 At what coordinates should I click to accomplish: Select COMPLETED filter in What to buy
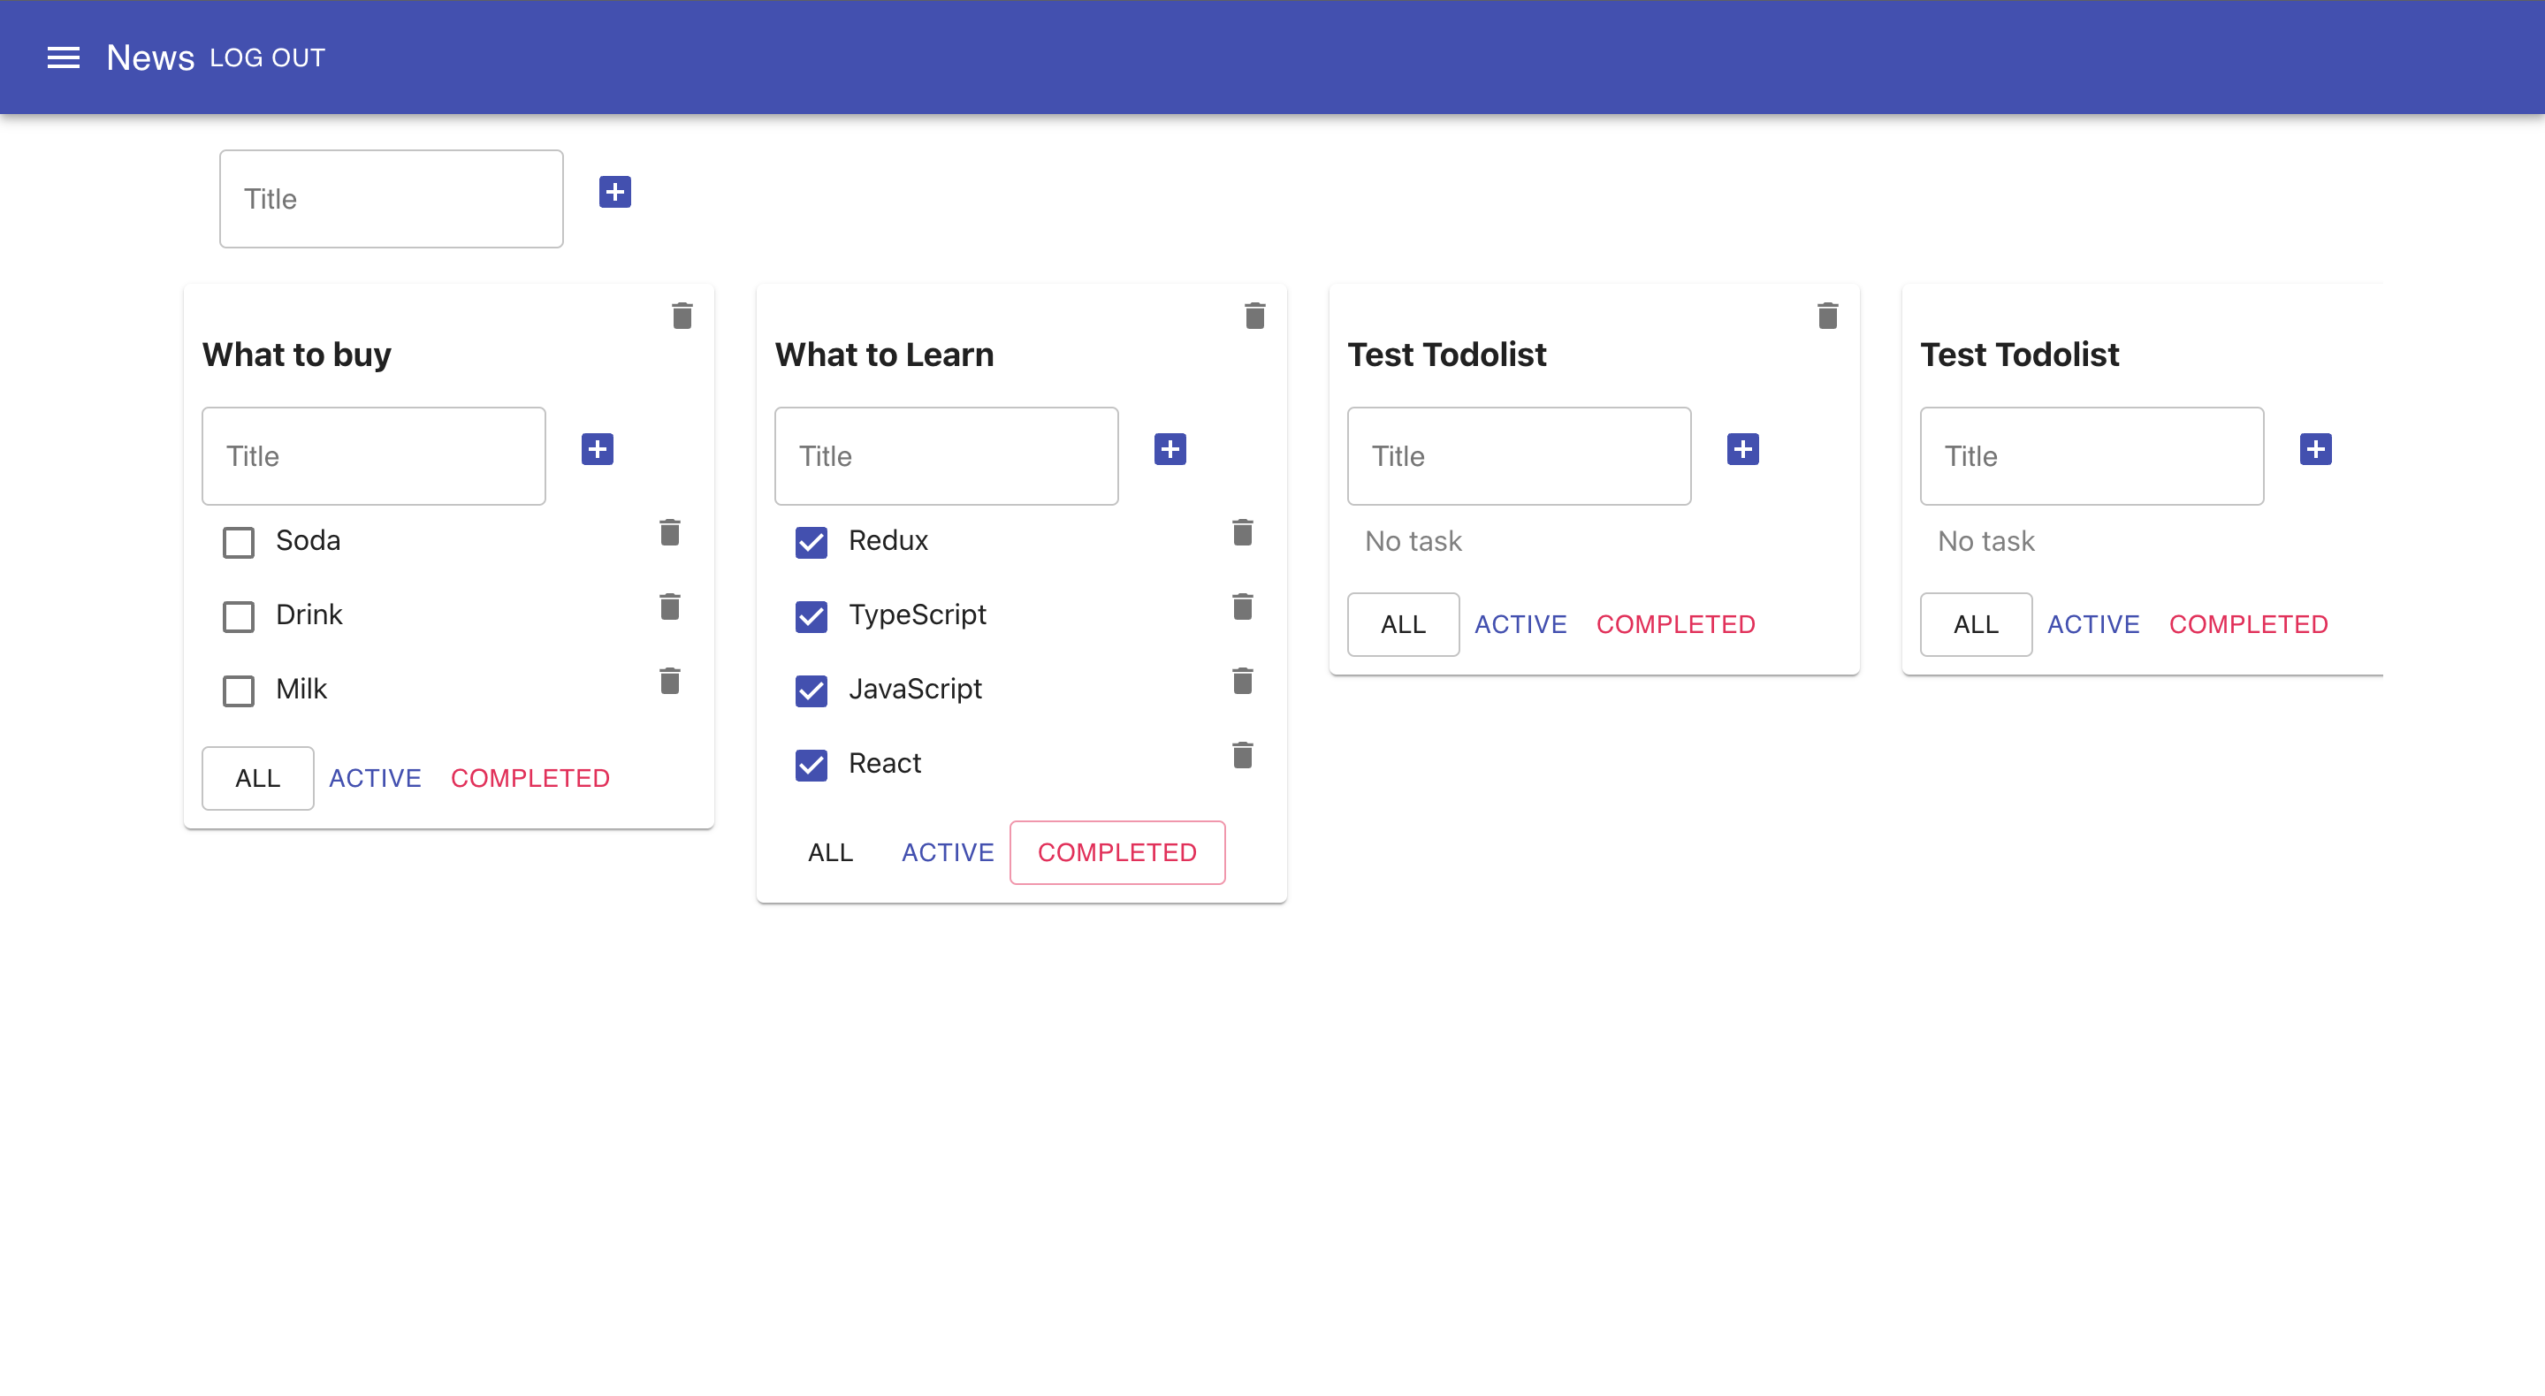[x=530, y=779]
